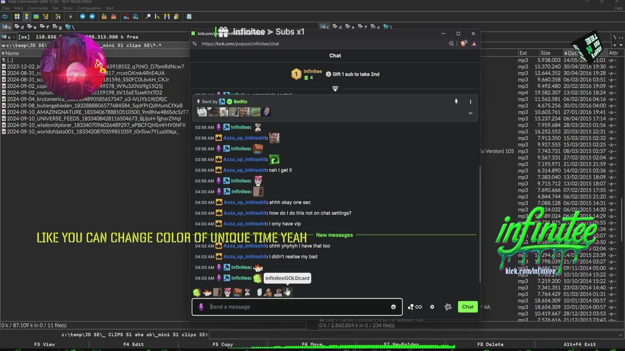Screen dimensions: 625x351
Task: Click the F3 View button
Action: [44, 344]
